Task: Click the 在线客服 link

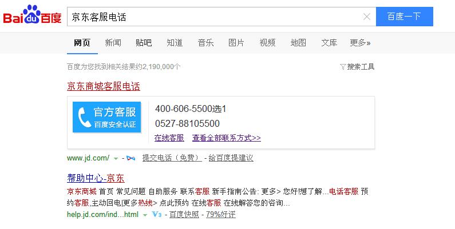Action: pos(169,138)
